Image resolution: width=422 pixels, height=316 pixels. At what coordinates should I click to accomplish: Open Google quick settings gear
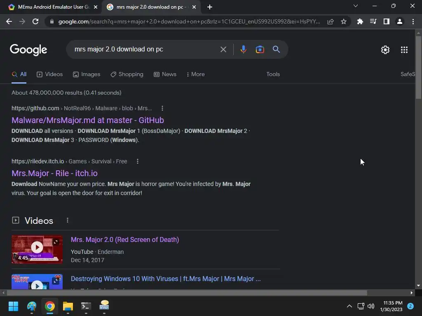385,50
